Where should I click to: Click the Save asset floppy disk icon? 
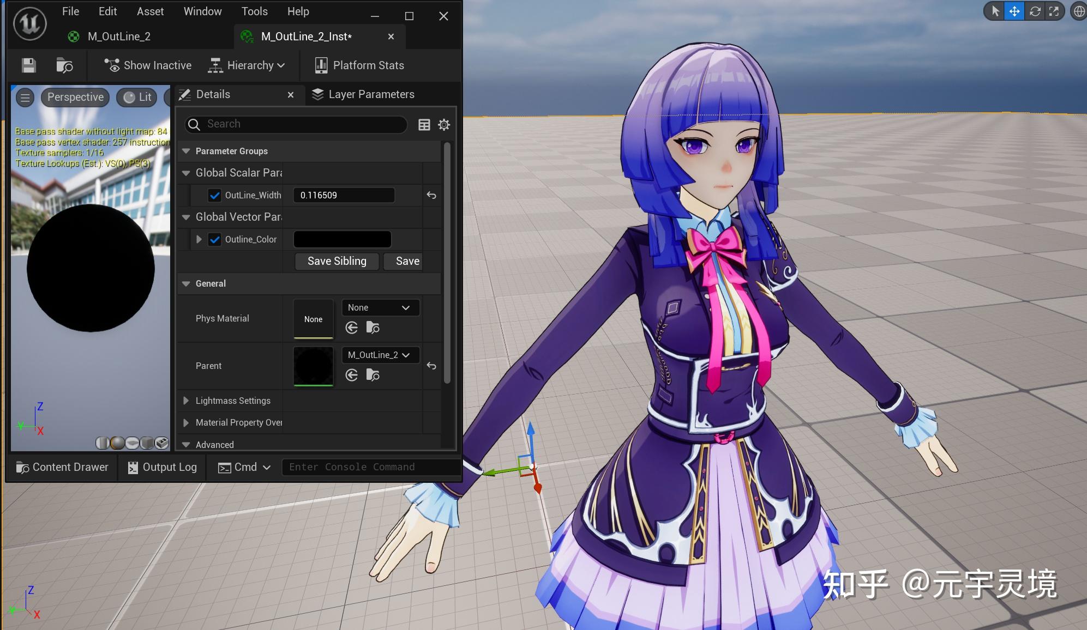tap(29, 65)
